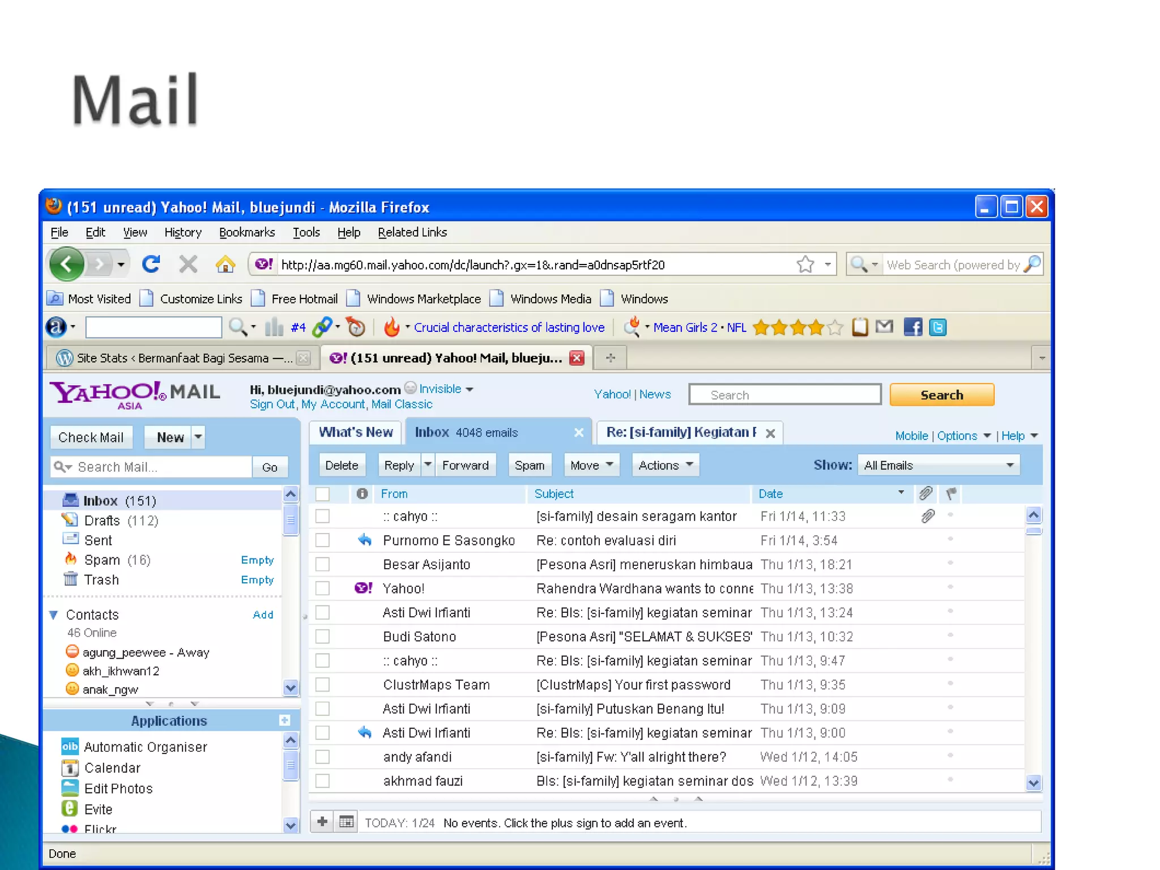Expand the Move dropdown button
The image size is (1160, 870).
click(591, 466)
